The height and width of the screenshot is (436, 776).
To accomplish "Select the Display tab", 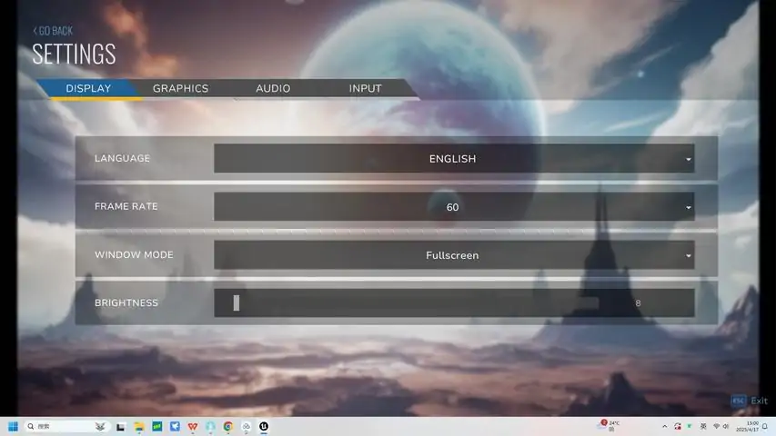I will pos(88,89).
